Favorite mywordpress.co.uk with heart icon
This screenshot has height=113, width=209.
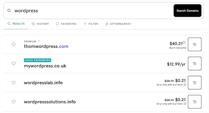click(x=14, y=64)
